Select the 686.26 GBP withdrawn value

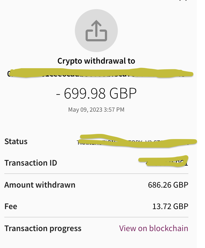168,185
